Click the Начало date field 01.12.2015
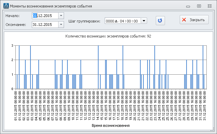 click(x=45, y=16)
